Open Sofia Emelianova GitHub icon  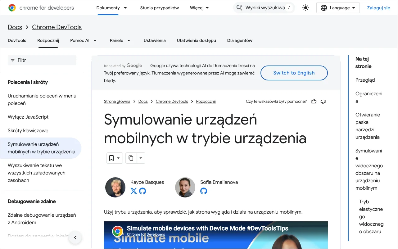(204, 191)
